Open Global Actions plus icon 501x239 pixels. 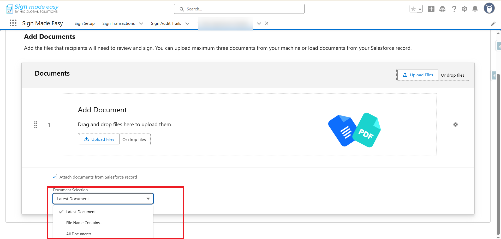[x=431, y=9]
